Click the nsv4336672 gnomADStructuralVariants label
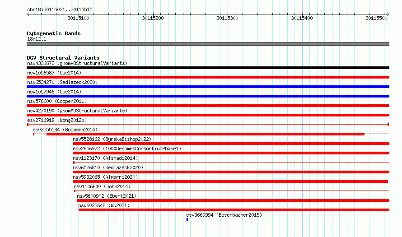Image resolution: width=402 pixels, height=237 pixels. (x=77, y=63)
